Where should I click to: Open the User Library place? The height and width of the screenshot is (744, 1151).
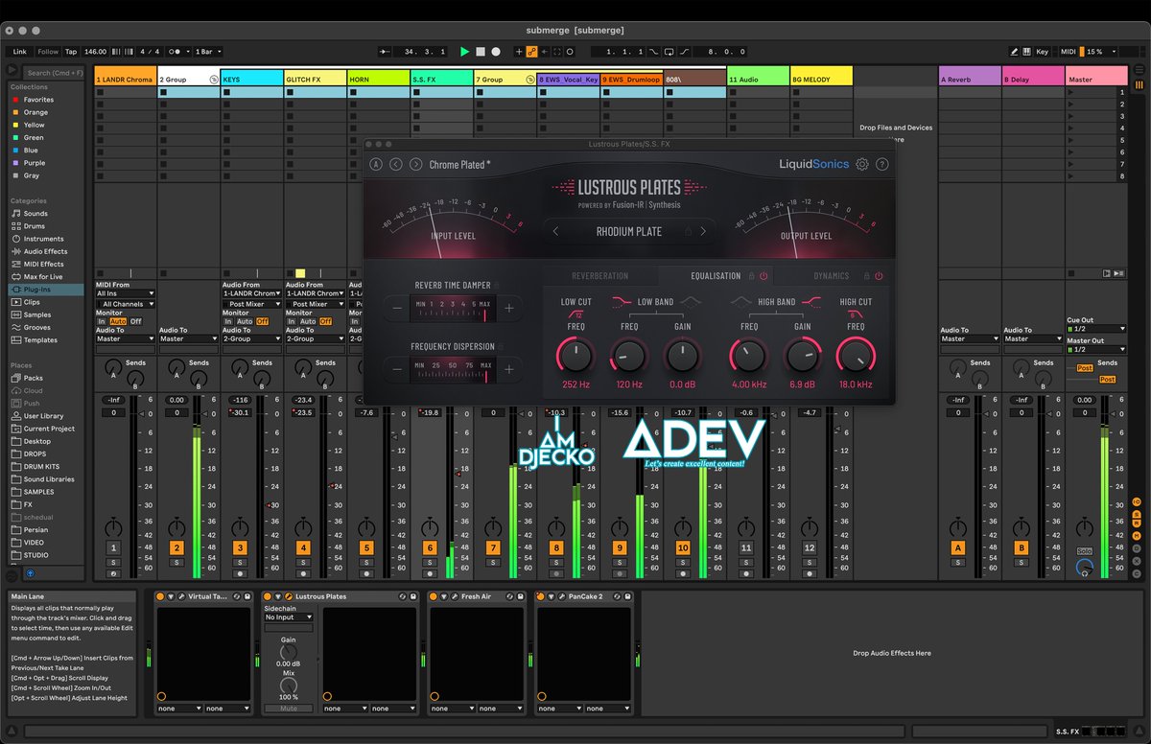click(43, 416)
